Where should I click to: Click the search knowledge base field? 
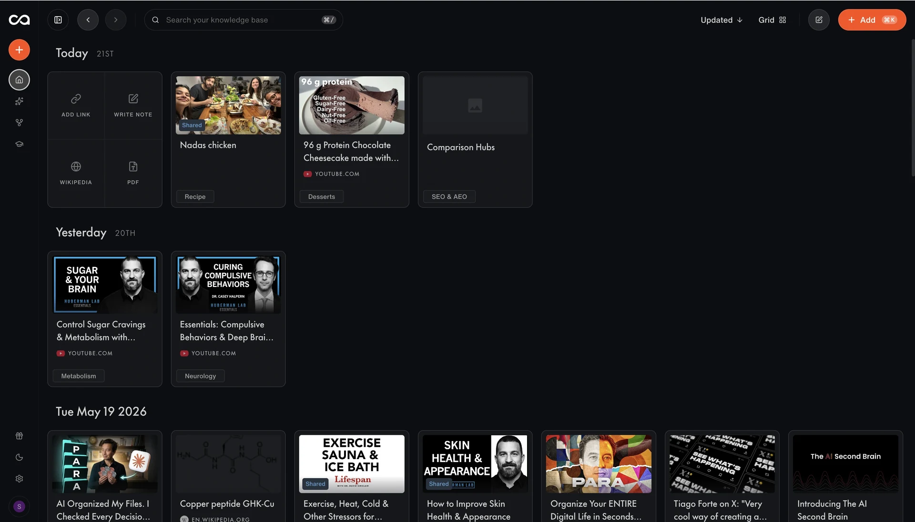(x=244, y=20)
